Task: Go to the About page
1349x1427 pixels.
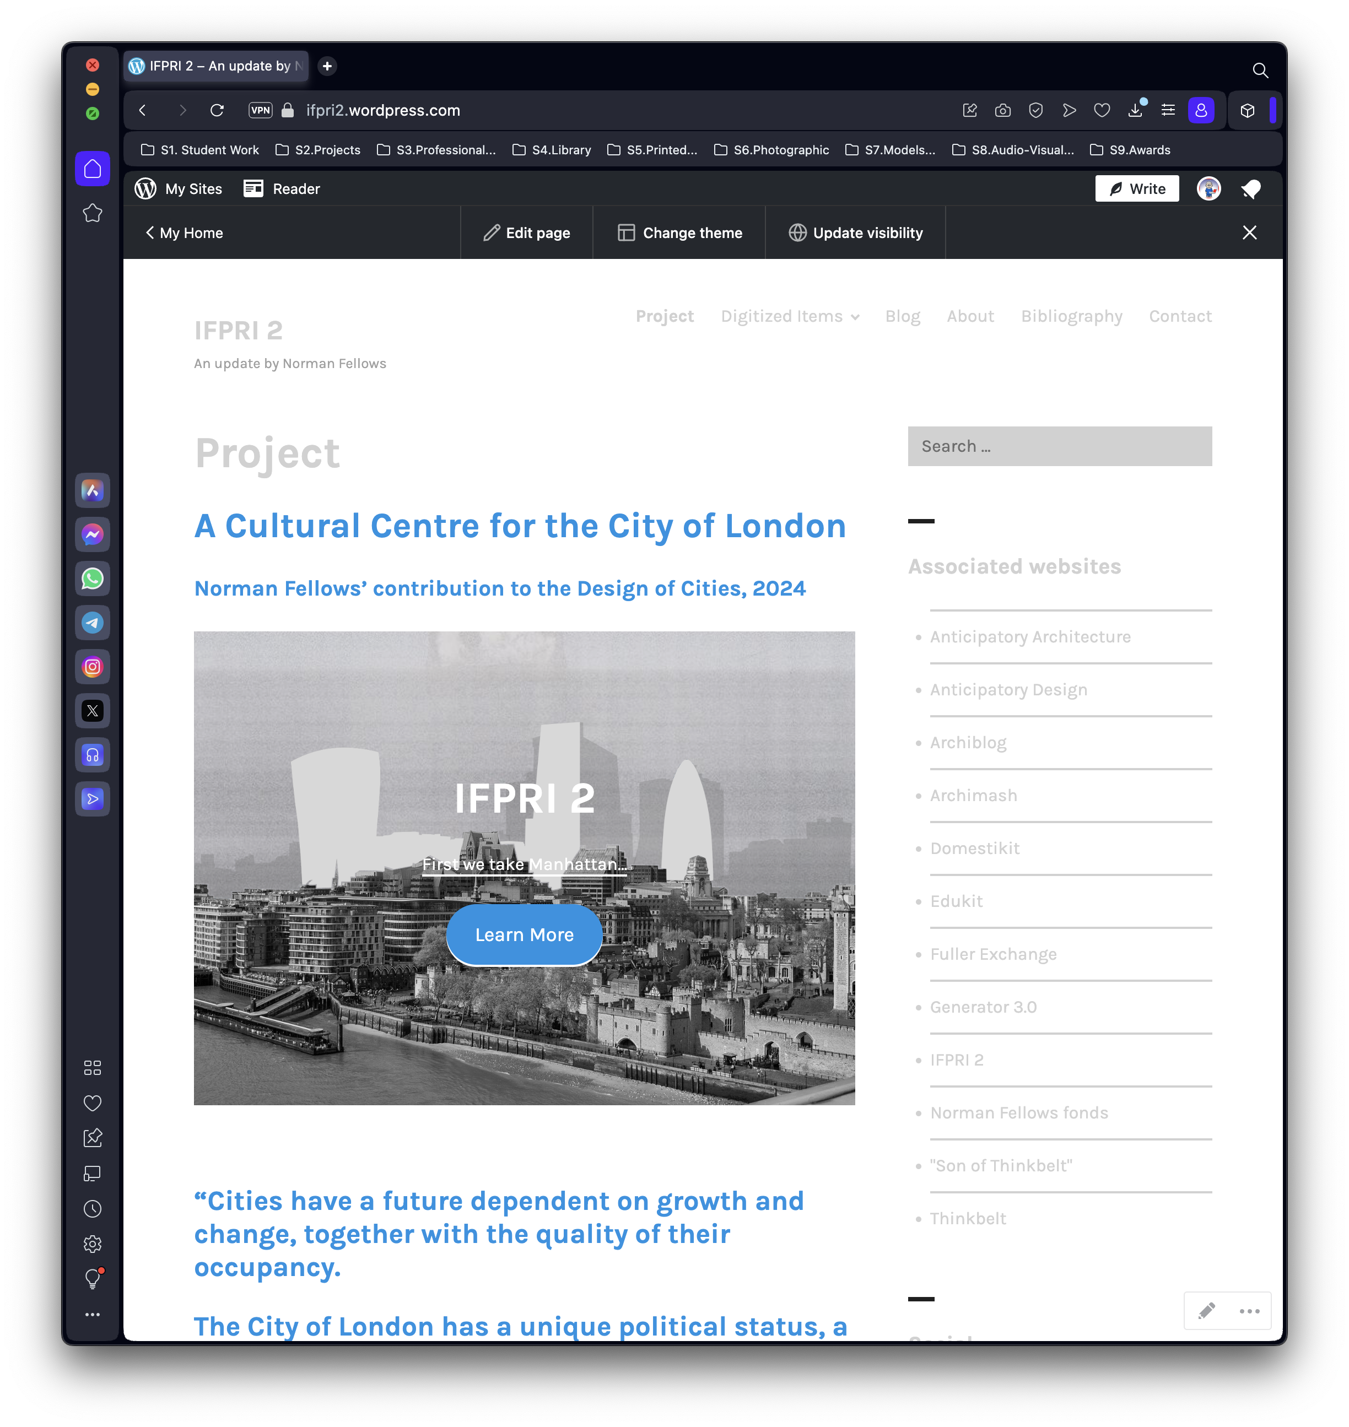Action: (970, 316)
